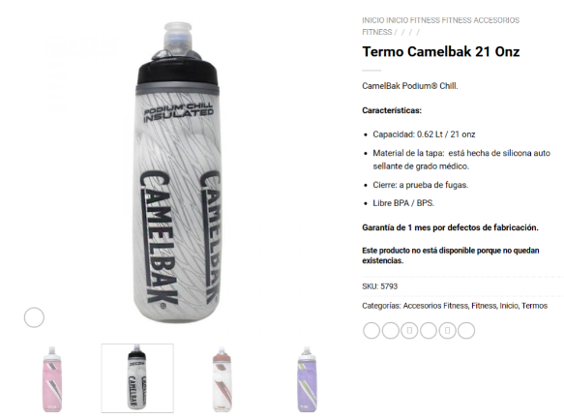
Task: Click the FITNESS breadcrumb on second line
Action: (377, 32)
